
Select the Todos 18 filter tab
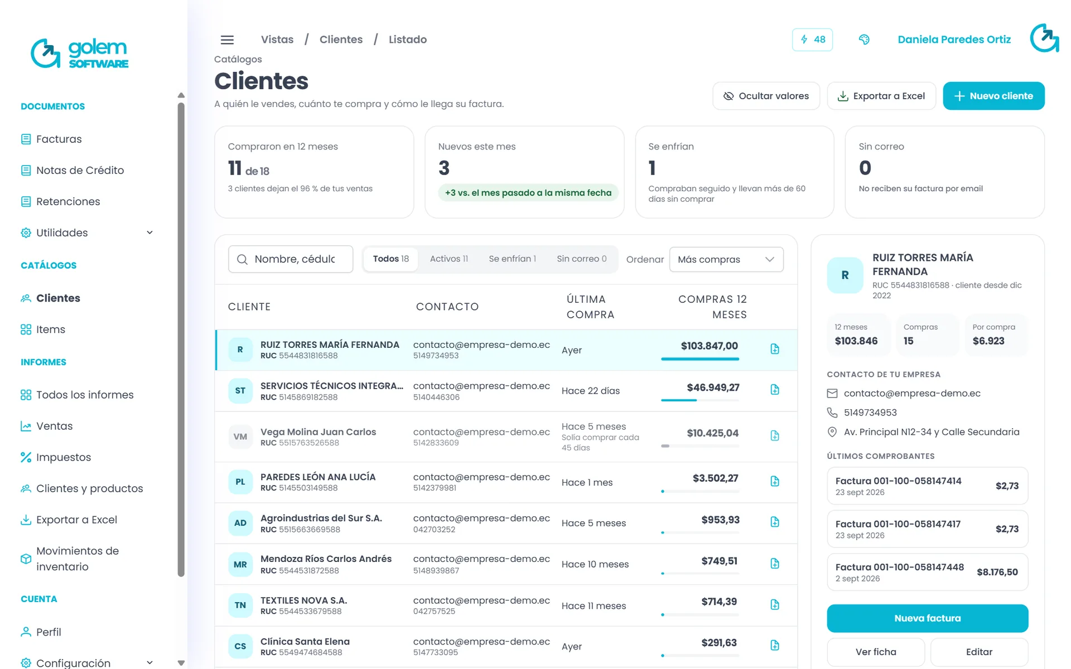390,259
